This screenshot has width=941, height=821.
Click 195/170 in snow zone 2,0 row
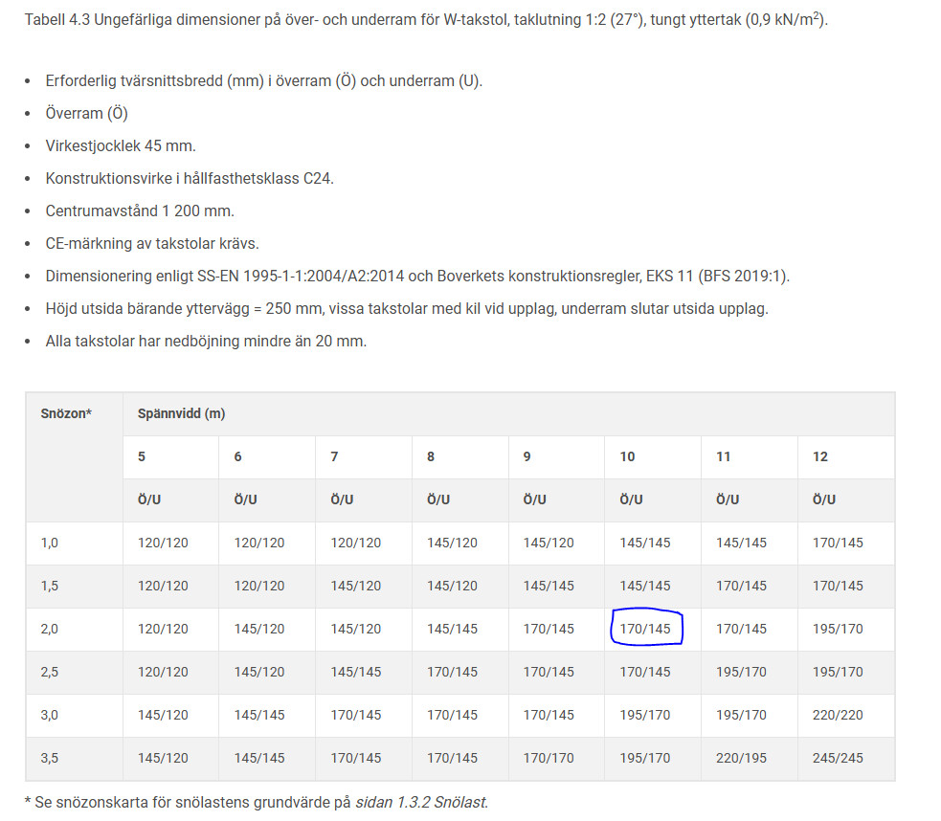(838, 629)
